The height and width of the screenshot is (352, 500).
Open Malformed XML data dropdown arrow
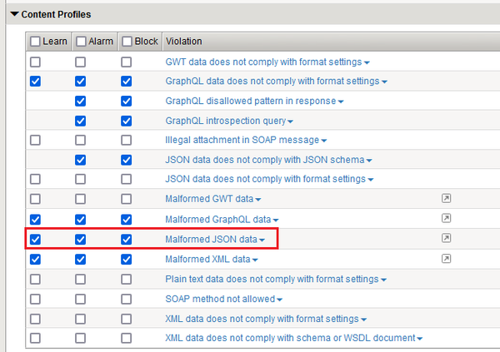(x=256, y=260)
